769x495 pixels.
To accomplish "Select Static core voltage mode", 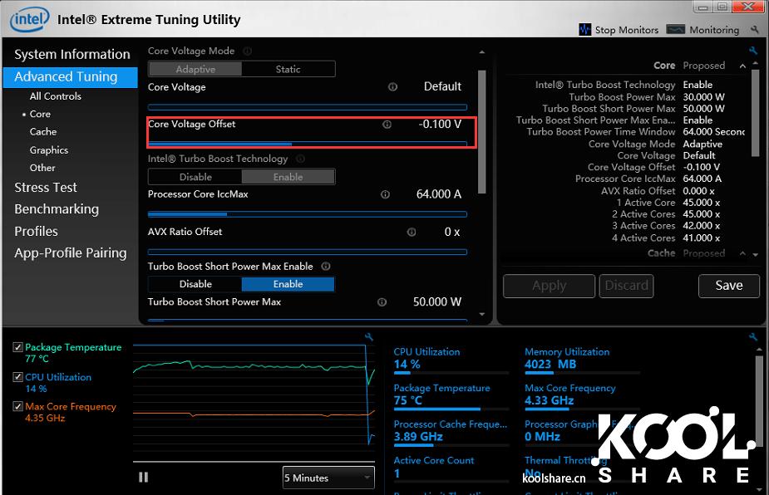I will pyautogui.click(x=288, y=69).
